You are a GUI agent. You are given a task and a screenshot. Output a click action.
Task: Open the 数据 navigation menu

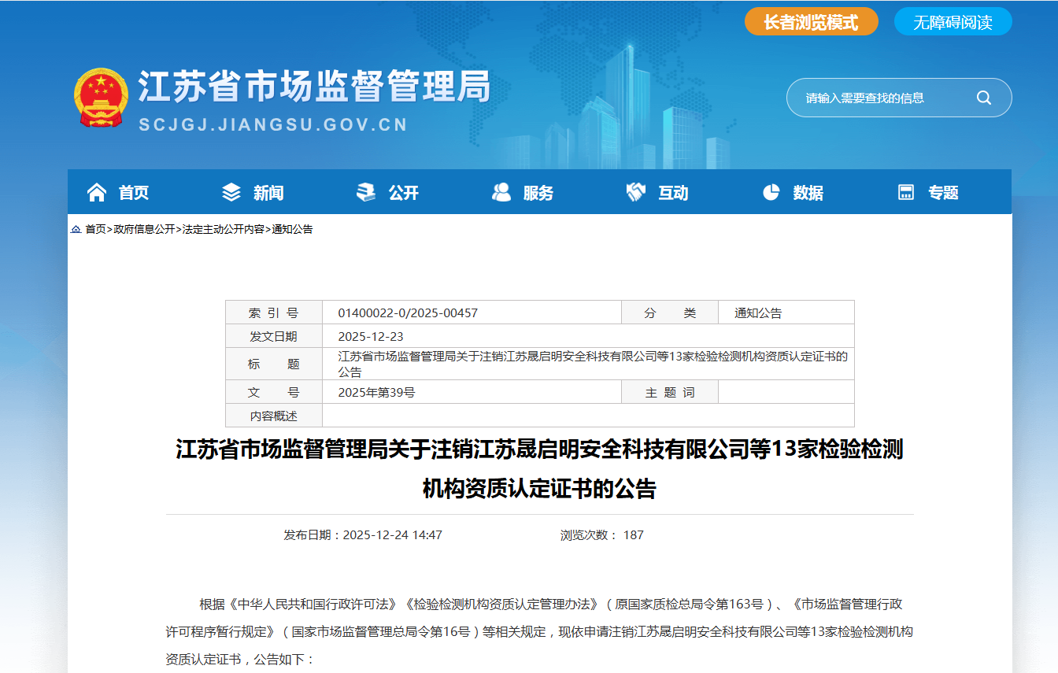[x=808, y=193]
